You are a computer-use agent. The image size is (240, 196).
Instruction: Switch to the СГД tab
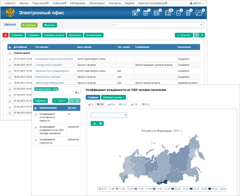point(123,104)
